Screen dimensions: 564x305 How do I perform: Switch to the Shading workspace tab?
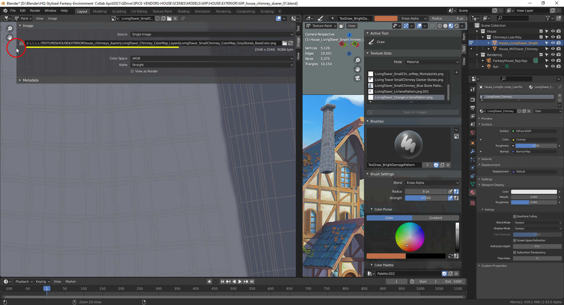[183, 11]
